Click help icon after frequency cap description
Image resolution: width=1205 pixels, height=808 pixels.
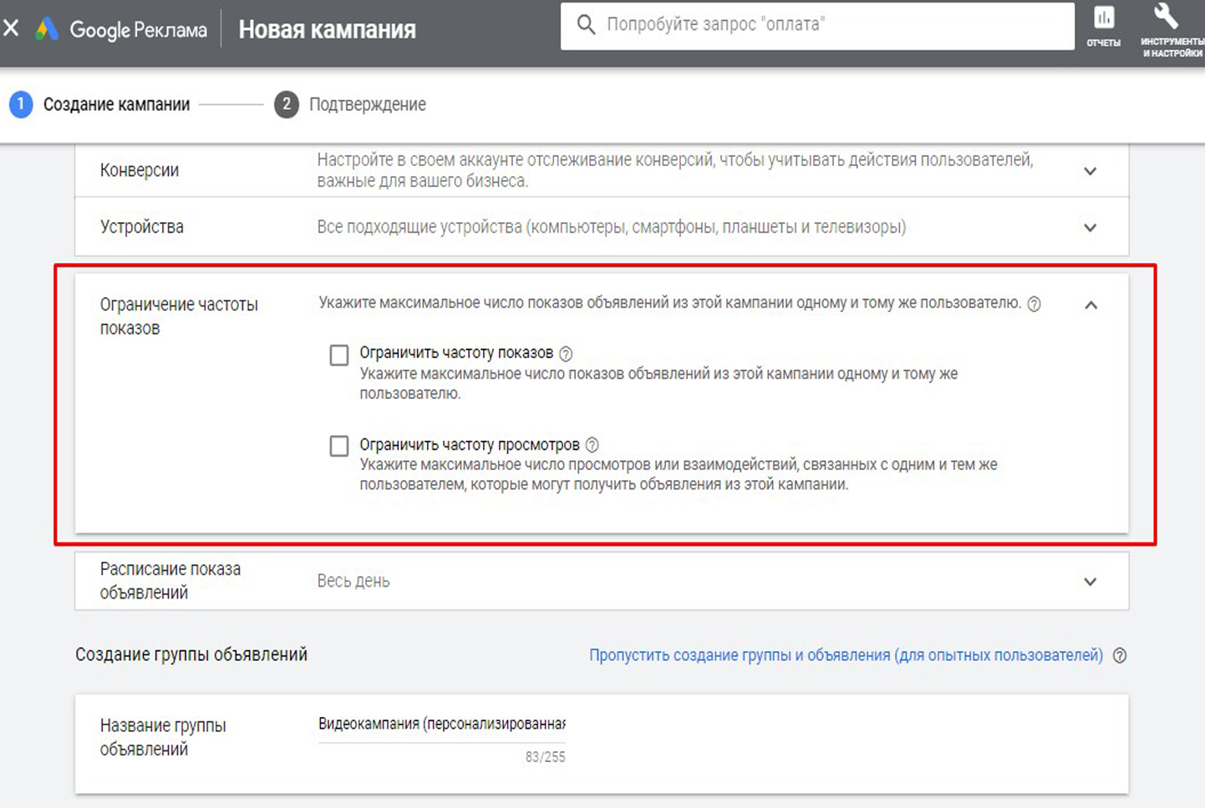1034,305
